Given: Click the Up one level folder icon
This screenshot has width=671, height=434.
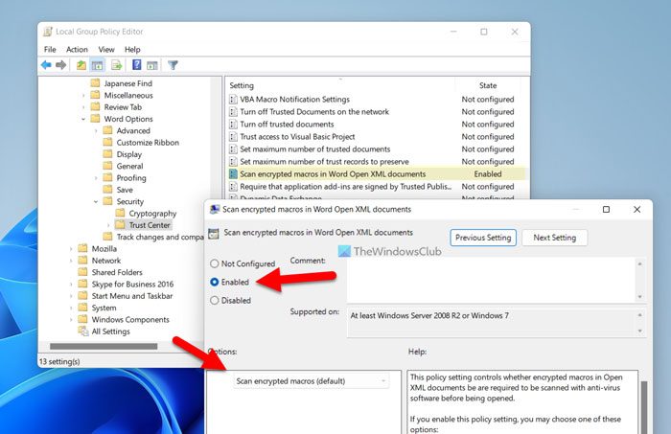Looking at the screenshot, I should click(81, 65).
